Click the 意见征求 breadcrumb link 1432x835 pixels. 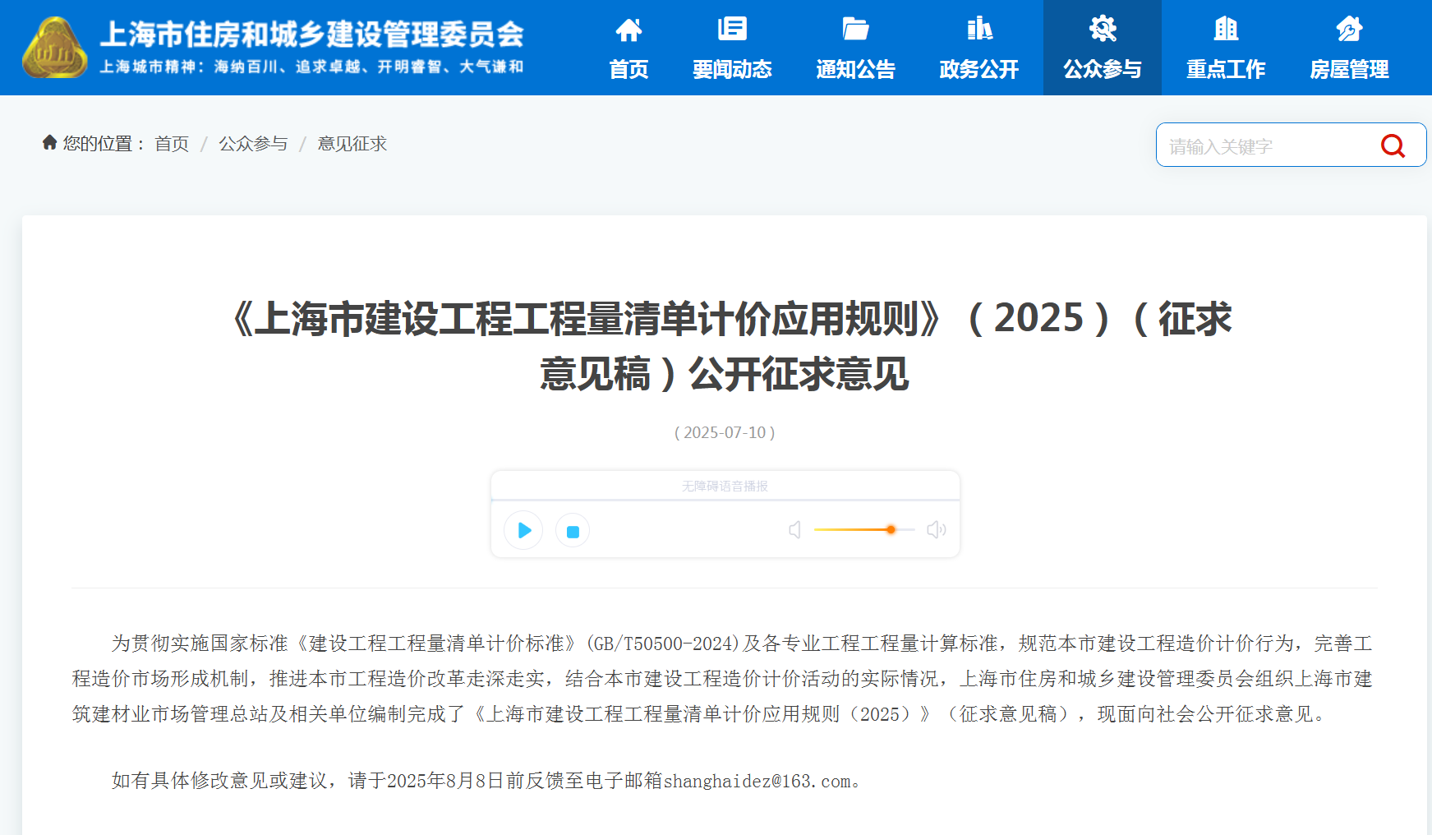[x=352, y=143]
